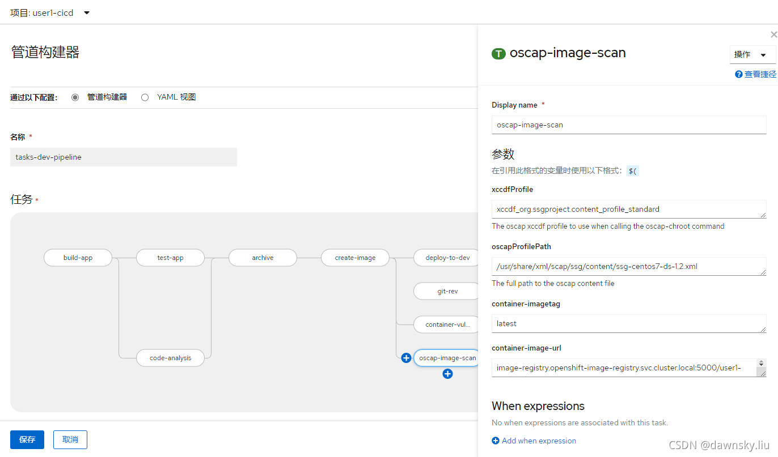The height and width of the screenshot is (457, 778).
Task: Click the container-imagetag field
Action: click(629, 323)
